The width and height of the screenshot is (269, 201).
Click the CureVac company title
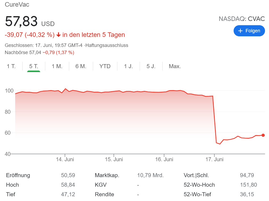click(17, 5)
